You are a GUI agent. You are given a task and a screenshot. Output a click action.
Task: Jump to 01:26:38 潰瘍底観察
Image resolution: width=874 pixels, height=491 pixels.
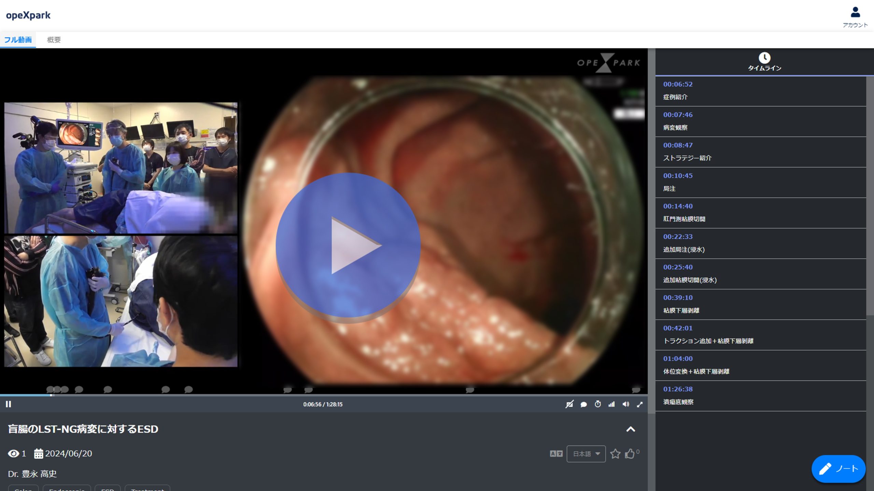761,396
